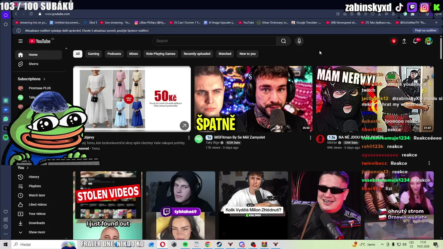Open the account avatar menu
The image size is (443, 249).
coord(428,41)
